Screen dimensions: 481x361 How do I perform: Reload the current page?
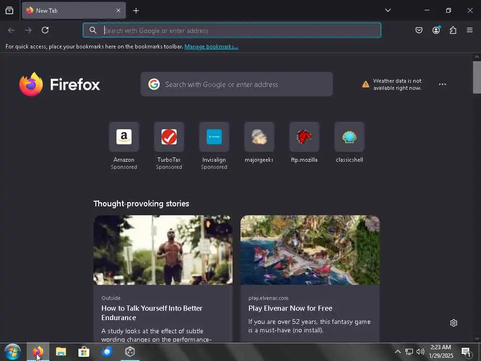(45, 30)
